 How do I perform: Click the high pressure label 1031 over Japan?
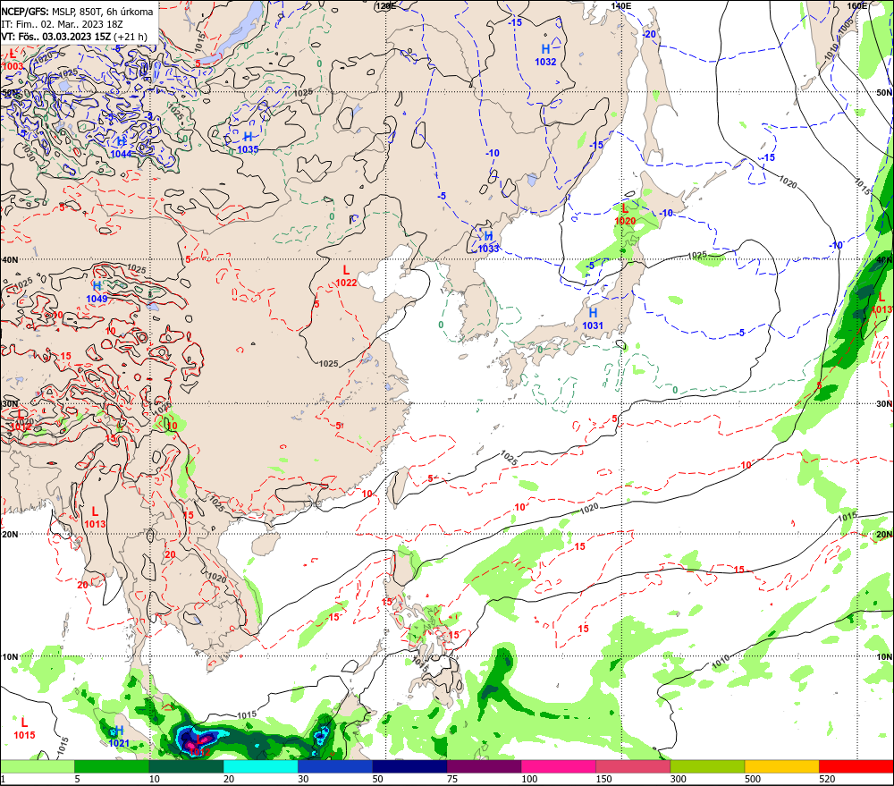click(593, 325)
